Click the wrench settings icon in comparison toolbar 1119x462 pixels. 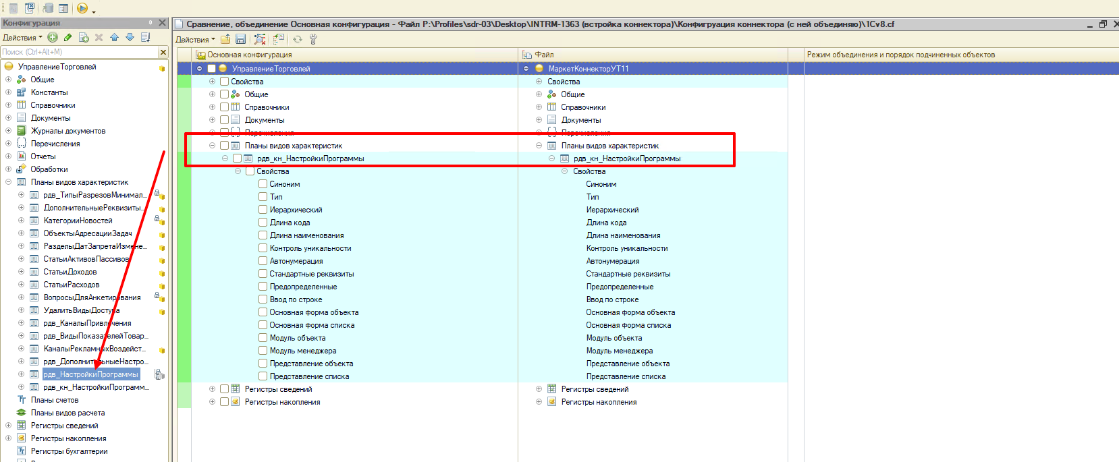pyautogui.click(x=313, y=40)
